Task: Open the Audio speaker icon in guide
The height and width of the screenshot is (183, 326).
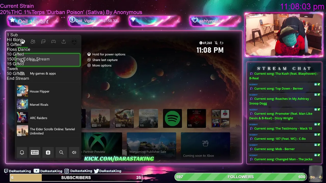Action: tap(74, 152)
